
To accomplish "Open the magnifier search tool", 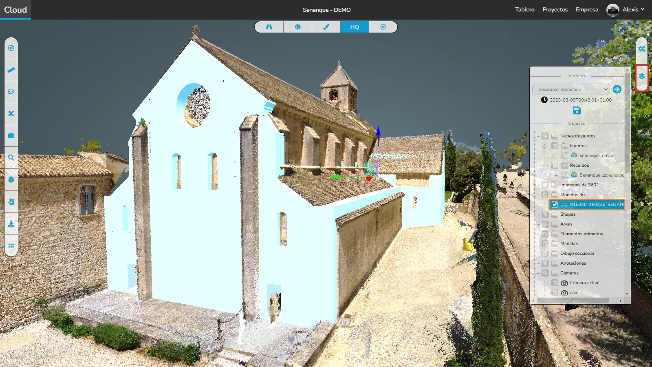I will (x=11, y=158).
